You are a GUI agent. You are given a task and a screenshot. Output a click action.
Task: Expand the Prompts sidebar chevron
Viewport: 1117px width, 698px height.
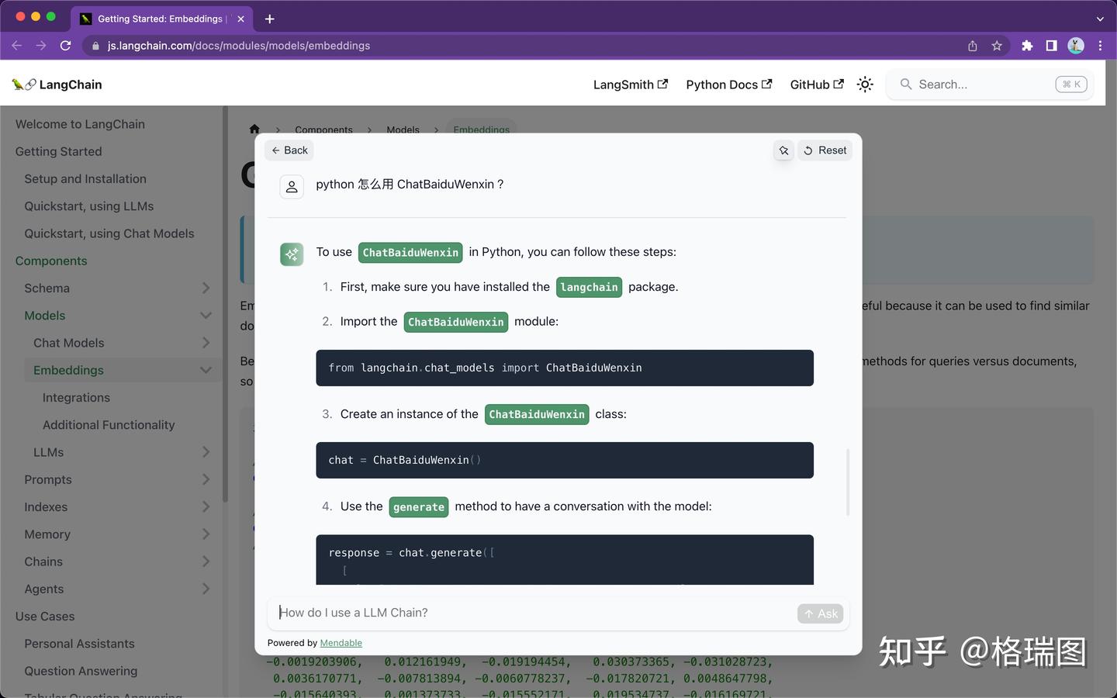point(206,479)
